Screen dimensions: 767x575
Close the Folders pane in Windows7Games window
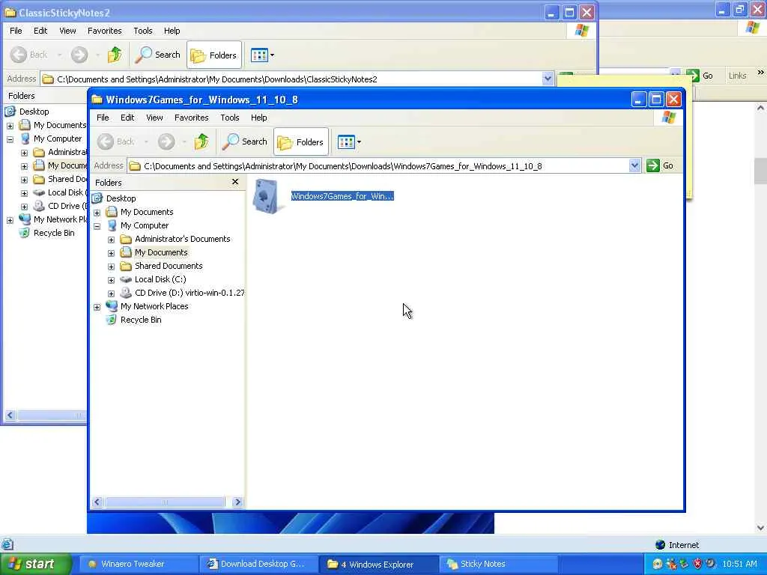(x=235, y=182)
